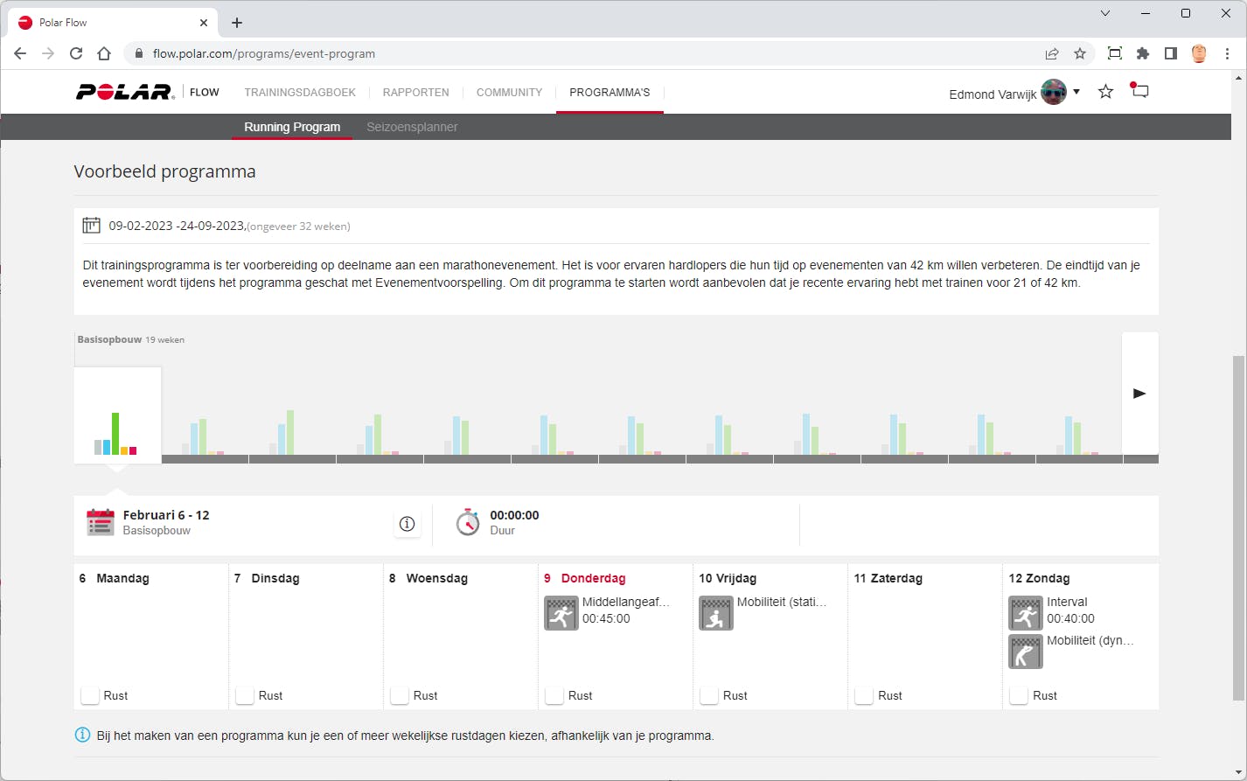
Task: Check Rust for Donderdag
Action: point(554,695)
